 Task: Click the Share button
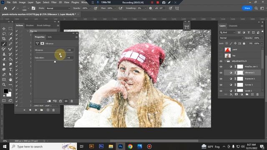[247, 8]
